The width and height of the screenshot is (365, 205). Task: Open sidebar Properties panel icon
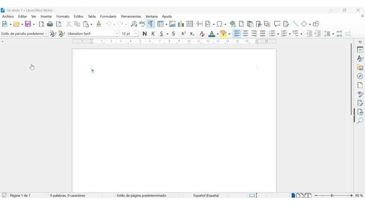360,50
